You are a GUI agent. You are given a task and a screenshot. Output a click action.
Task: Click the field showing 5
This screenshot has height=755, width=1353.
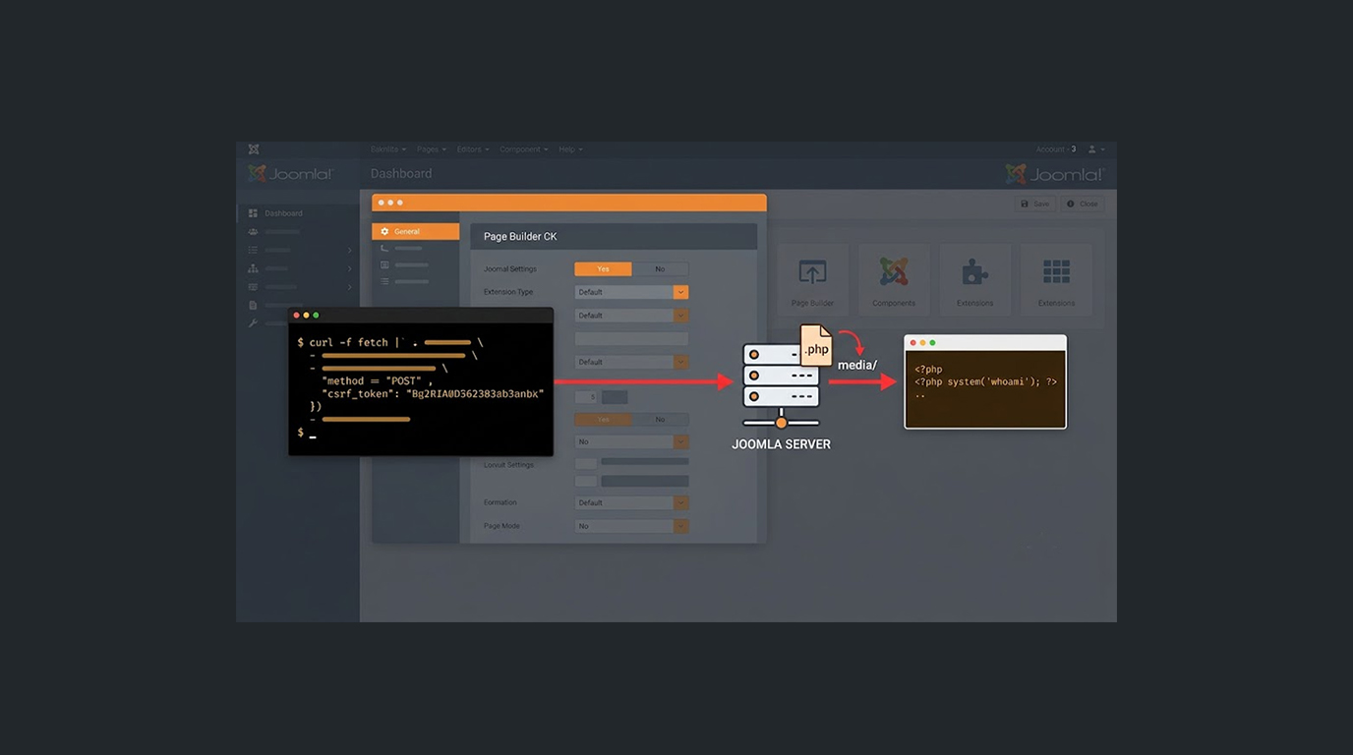pos(586,397)
